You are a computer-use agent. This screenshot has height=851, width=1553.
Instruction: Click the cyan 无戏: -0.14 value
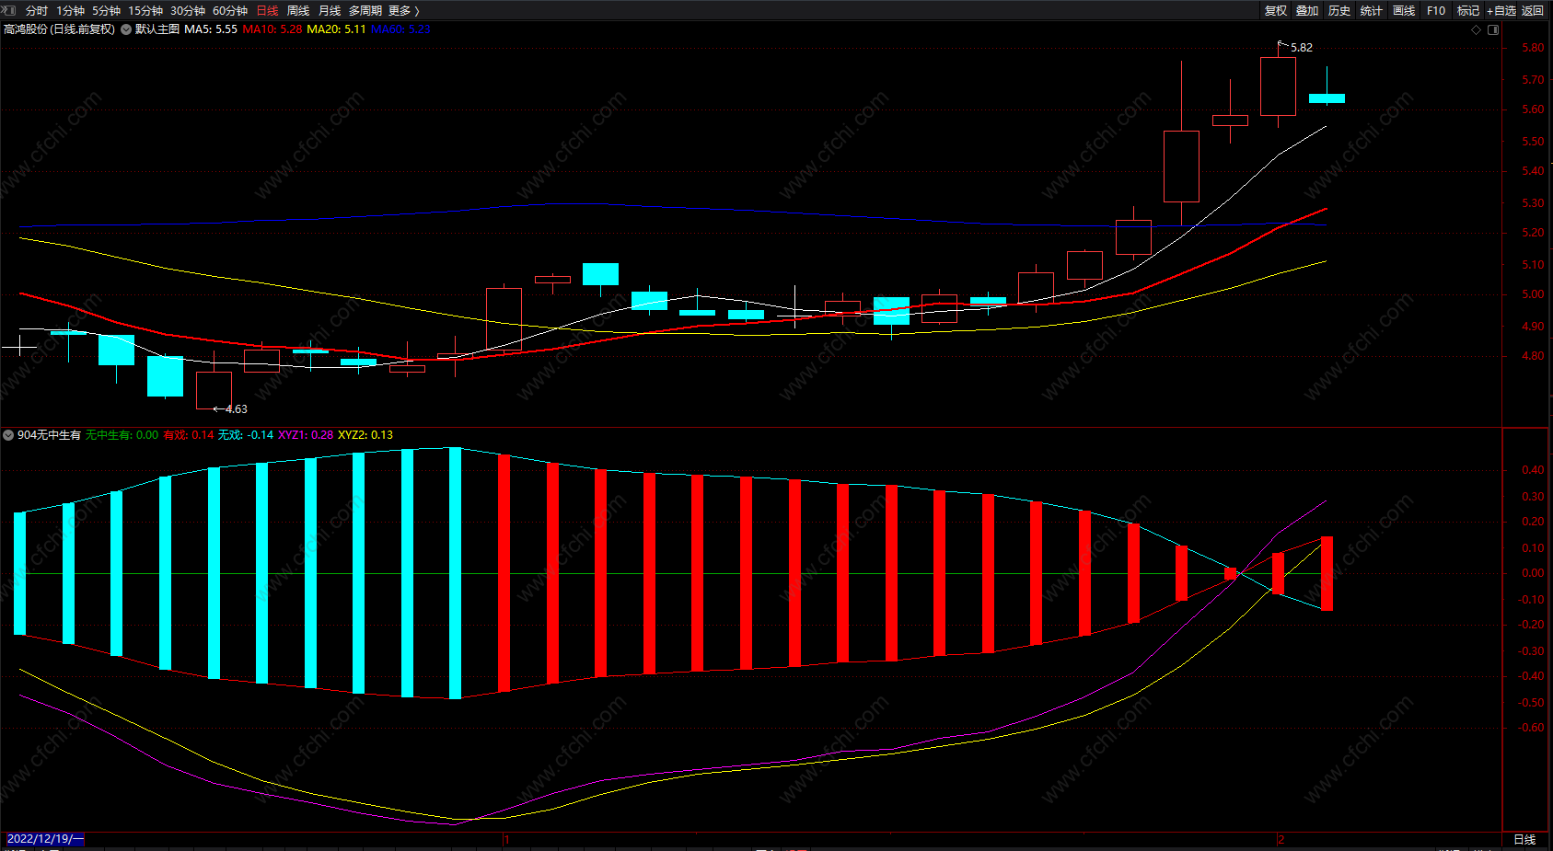246,435
